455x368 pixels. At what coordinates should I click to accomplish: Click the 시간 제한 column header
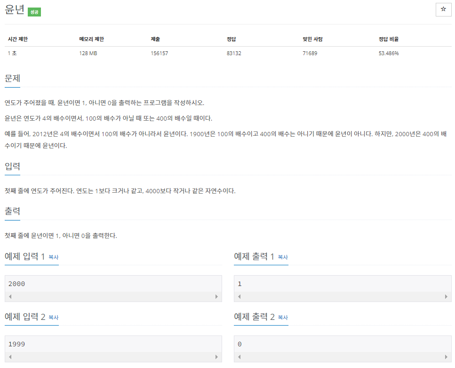pyautogui.click(x=18, y=39)
